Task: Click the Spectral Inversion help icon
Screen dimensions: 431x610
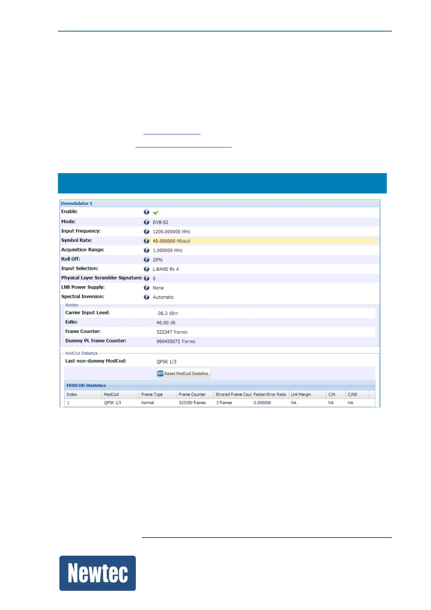Action: pyautogui.click(x=146, y=297)
